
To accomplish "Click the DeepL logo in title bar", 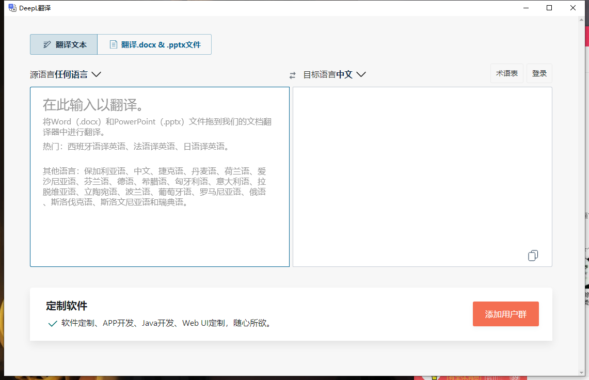I will coord(12,8).
